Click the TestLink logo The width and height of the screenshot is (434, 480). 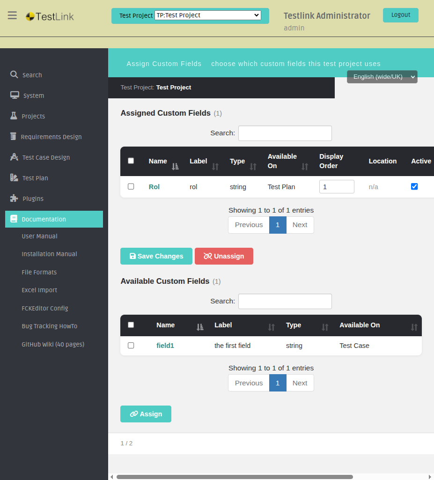point(50,16)
